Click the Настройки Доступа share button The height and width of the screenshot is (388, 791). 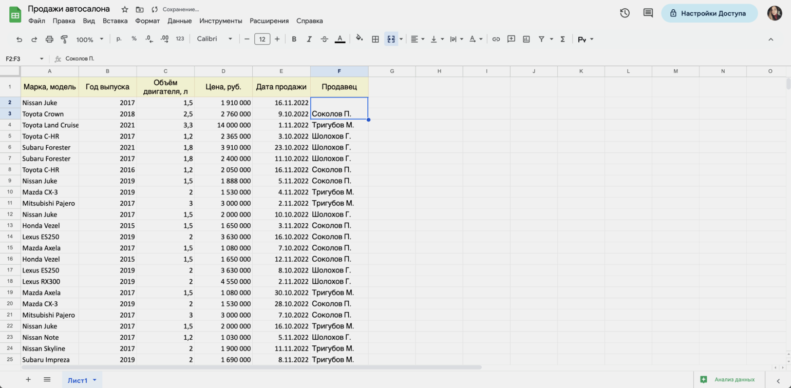tap(709, 13)
